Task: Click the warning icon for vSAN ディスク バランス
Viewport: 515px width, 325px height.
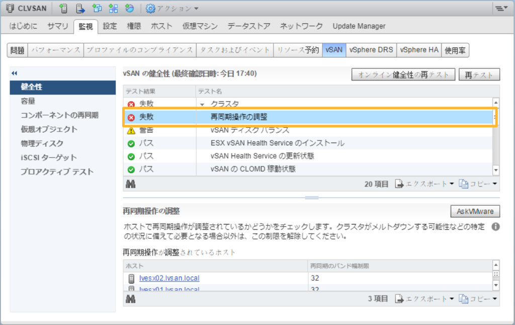Action: [x=131, y=130]
